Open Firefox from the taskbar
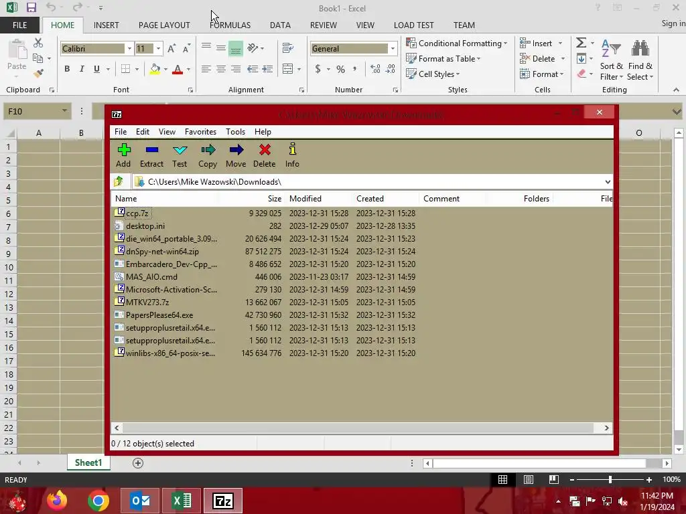686x514 pixels. 58,501
